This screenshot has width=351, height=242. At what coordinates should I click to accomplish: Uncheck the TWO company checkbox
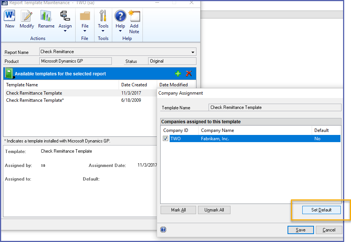coord(165,138)
